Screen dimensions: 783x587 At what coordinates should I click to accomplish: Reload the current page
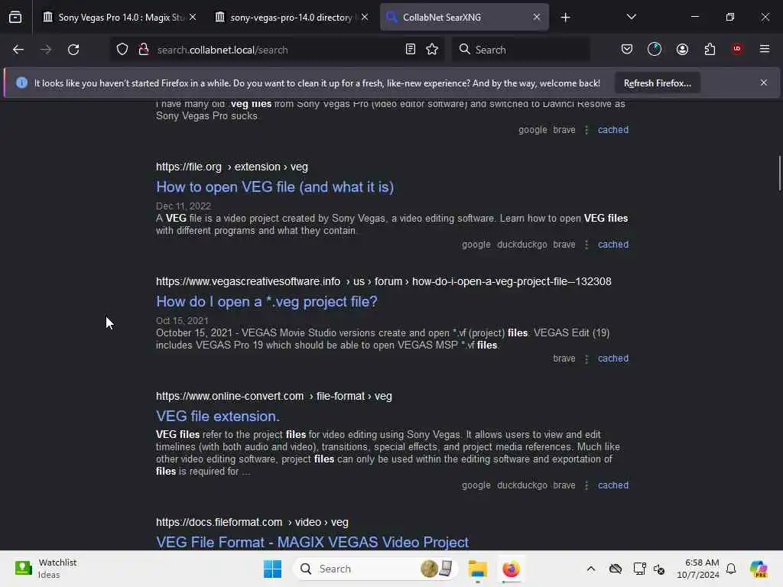click(73, 50)
